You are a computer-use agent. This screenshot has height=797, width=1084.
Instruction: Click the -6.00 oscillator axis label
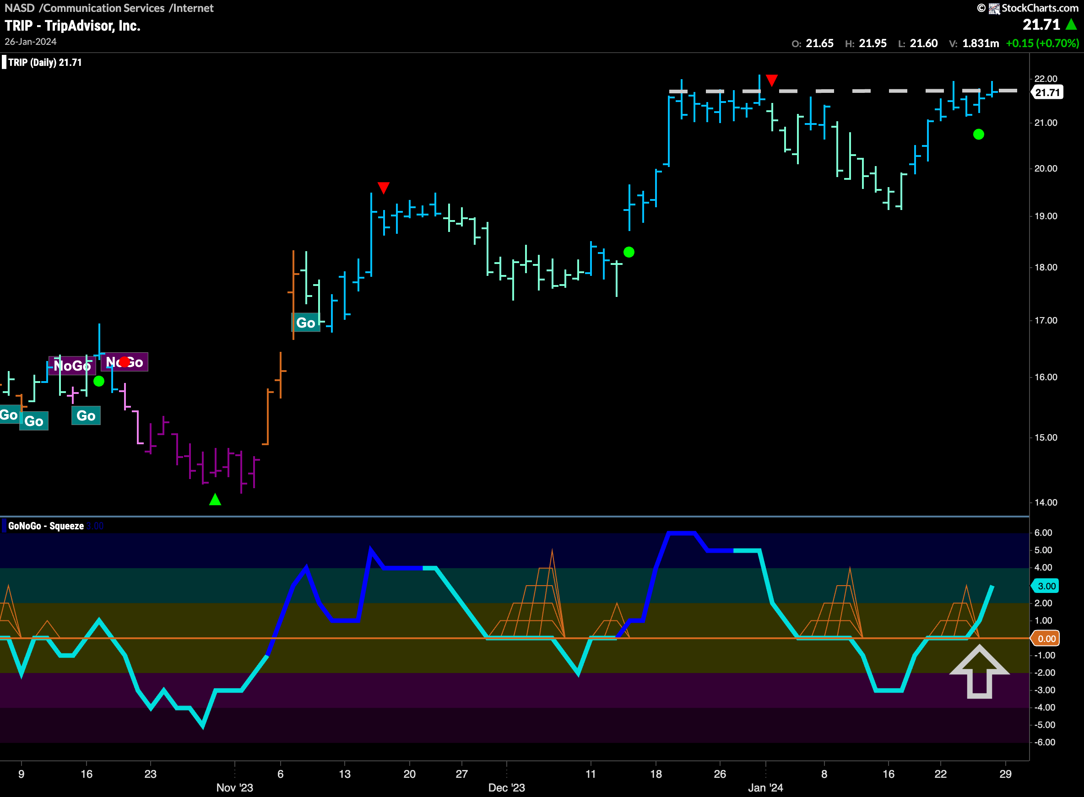(1045, 742)
